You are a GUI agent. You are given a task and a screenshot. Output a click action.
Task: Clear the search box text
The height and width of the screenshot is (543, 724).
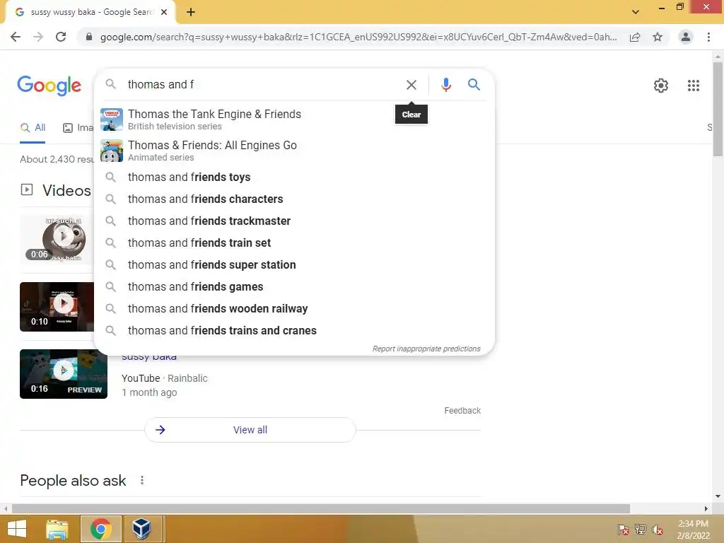[x=411, y=85]
